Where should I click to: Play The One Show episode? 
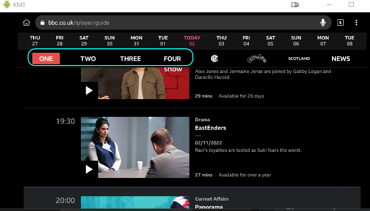coord(89,90)
